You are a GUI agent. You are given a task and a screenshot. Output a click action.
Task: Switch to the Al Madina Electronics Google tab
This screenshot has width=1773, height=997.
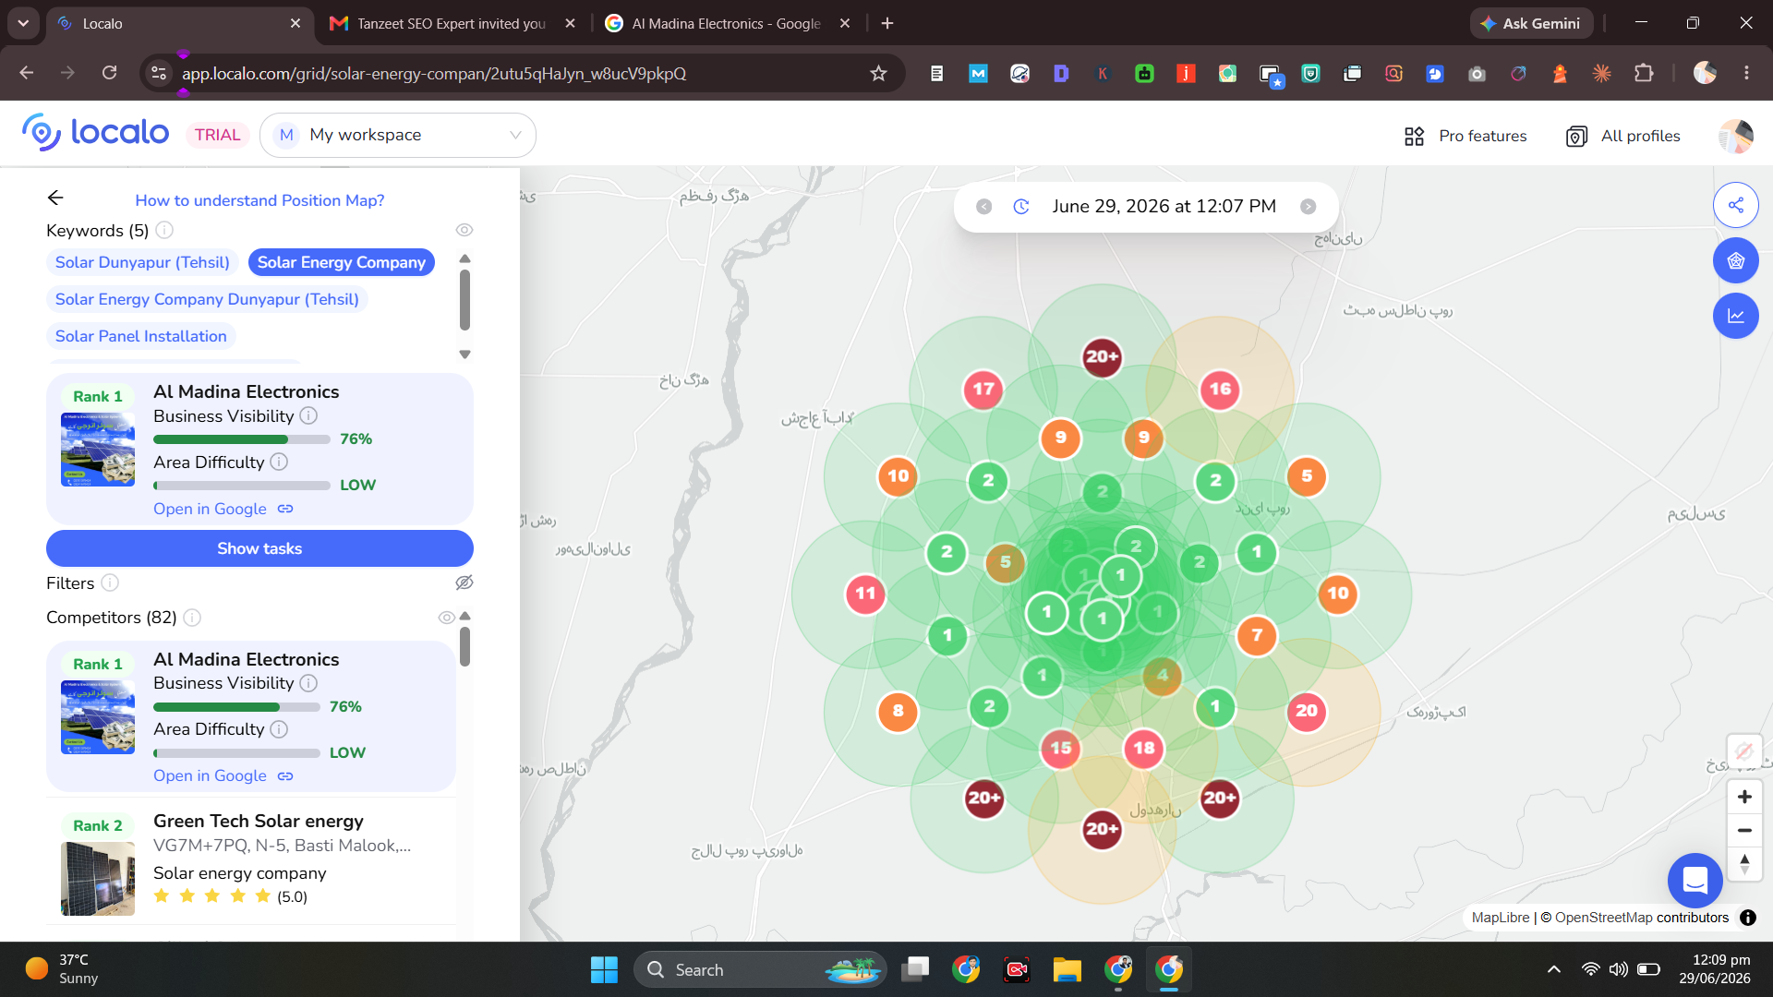[x=728, y=24]
